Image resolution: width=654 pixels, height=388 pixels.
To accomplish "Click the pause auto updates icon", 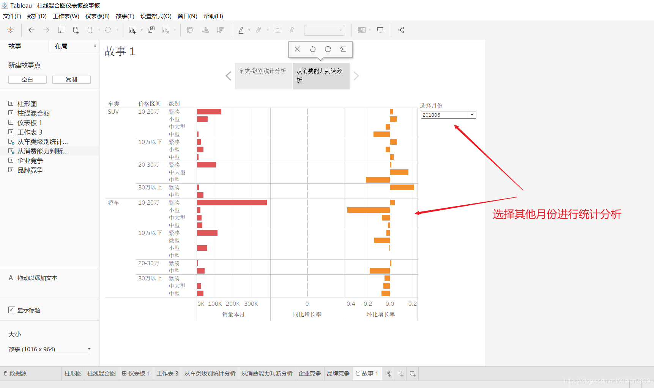I will click(x=90, y=30).
